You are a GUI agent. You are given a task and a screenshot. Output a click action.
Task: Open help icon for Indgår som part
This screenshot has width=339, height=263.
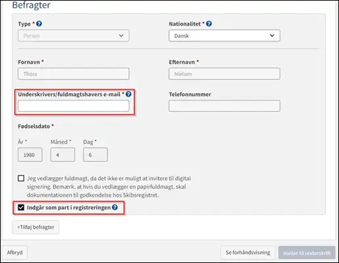[115, 207]
